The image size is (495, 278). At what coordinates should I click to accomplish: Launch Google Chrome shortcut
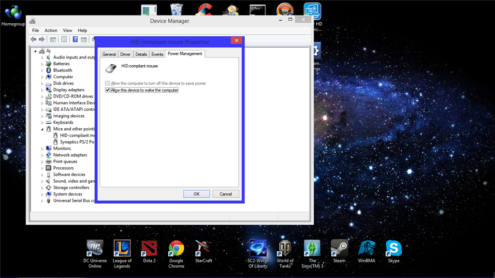click(176, 254)
